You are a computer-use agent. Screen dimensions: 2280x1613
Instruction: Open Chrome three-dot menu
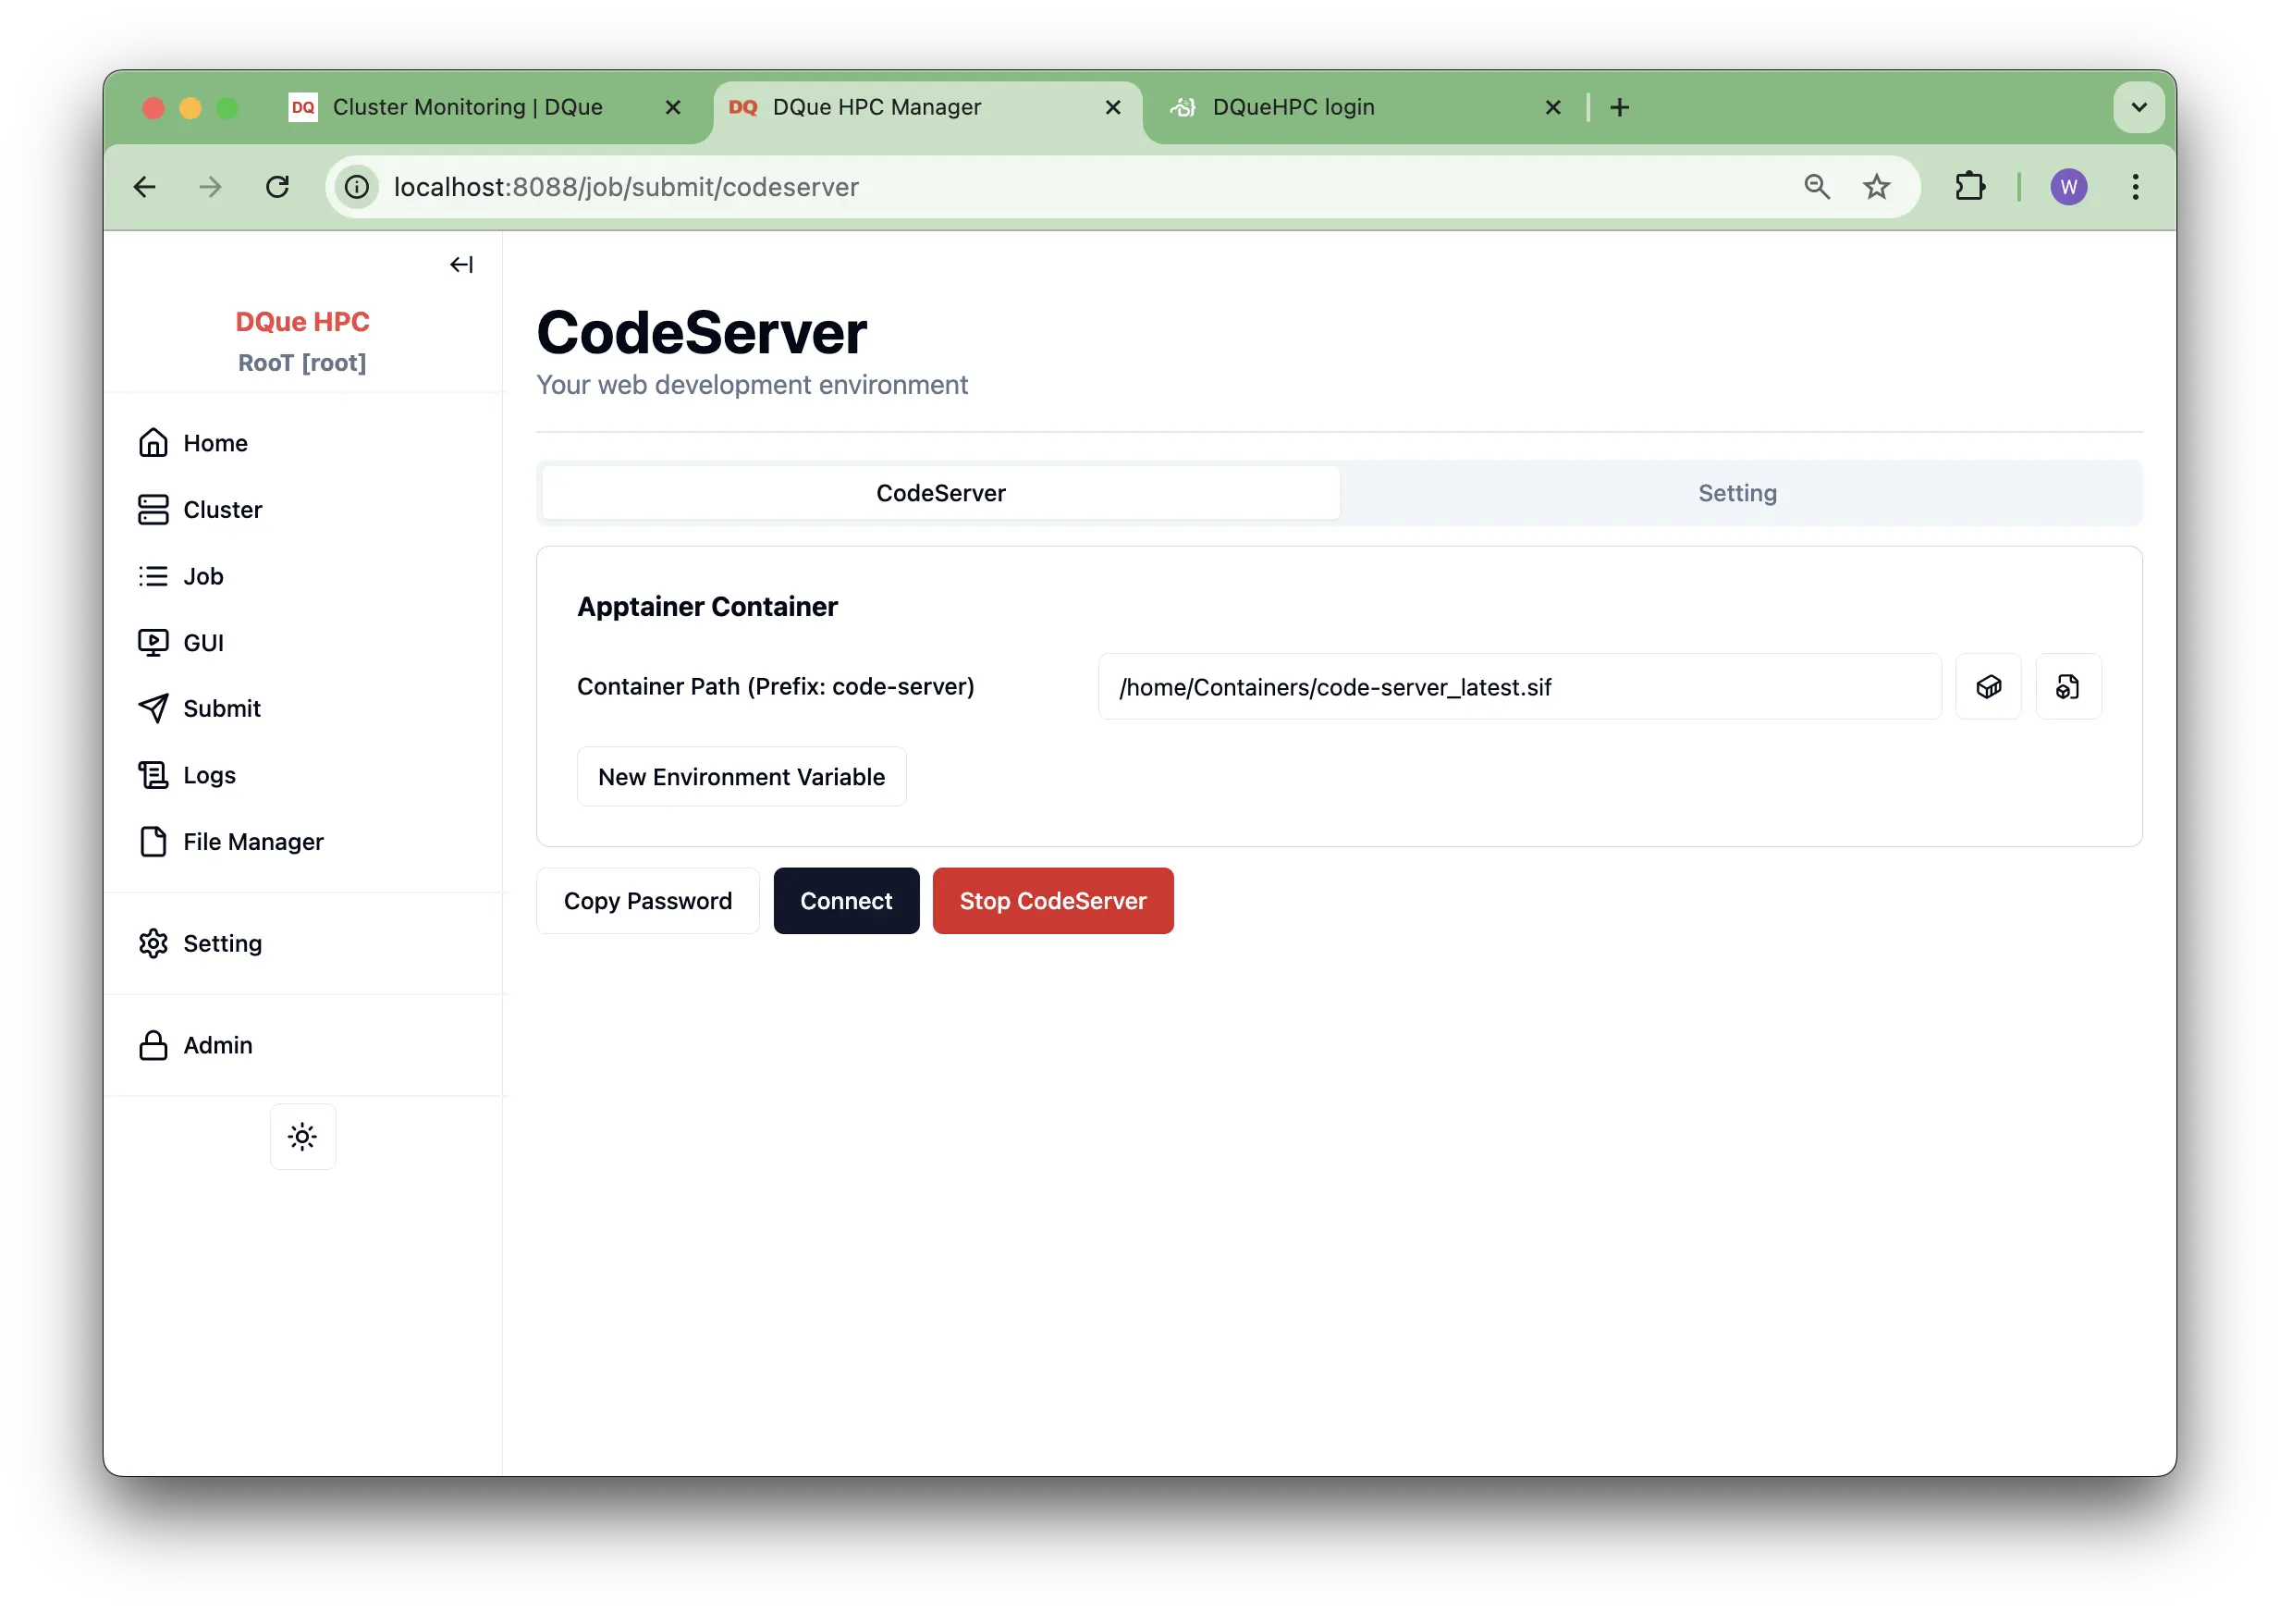[2134, 187]
